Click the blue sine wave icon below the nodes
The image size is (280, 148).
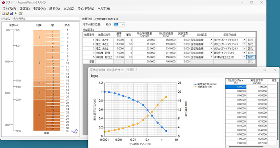coord(75,131)
